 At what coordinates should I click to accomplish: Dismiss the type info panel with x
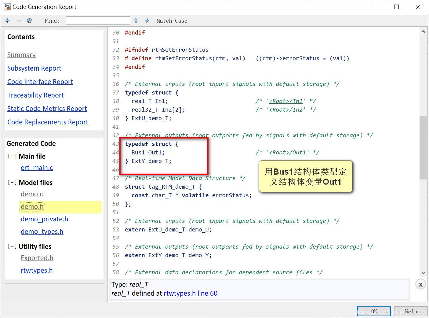(420, 284)
